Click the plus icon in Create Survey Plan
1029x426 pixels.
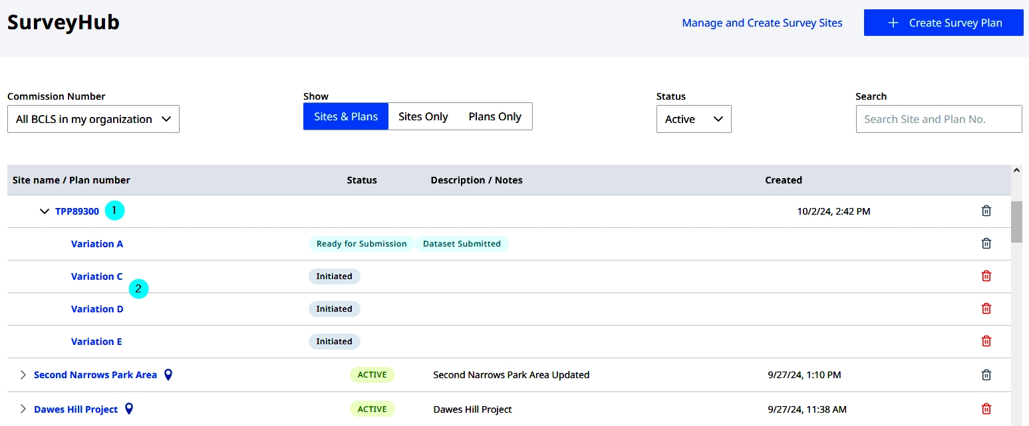(893, 23)
